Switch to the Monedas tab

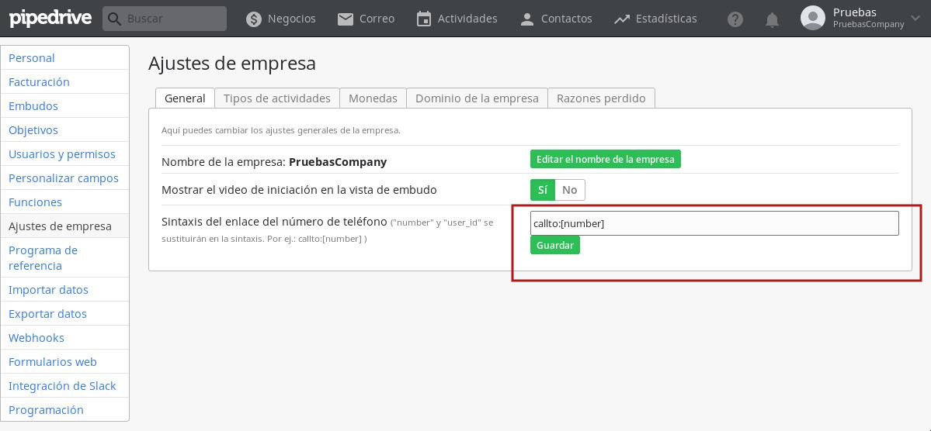pos(373,98)
